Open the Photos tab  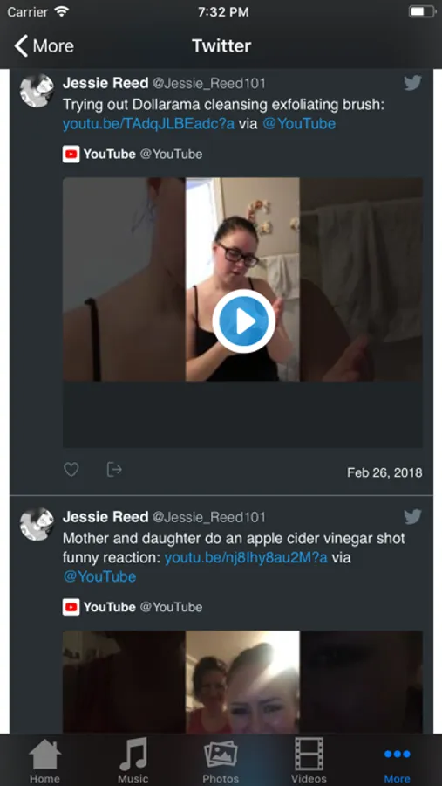click(x=221, y=761)
